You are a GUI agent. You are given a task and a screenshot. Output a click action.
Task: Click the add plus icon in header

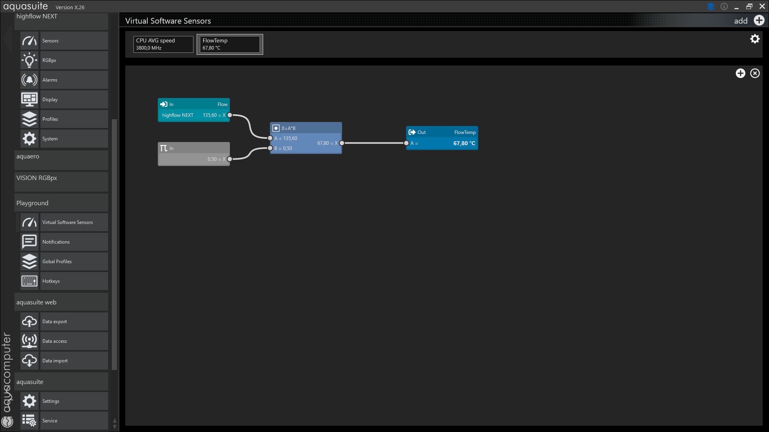click(x=759, y=20)
